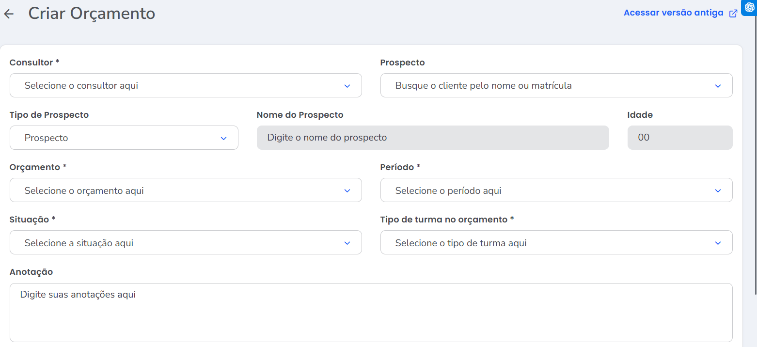Click the chevron arrow in Orçamento field
Screen dimensions: 757x347
[x=347, y=190]
